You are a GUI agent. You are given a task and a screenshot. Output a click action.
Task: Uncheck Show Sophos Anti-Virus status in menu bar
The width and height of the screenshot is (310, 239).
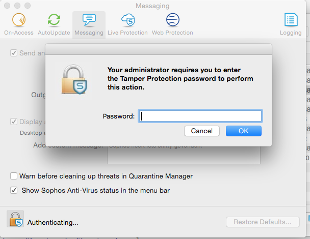pyautogui.click(x=14, y=190)
